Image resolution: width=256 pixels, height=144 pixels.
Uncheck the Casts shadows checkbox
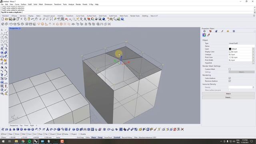(x=230, y=78)
